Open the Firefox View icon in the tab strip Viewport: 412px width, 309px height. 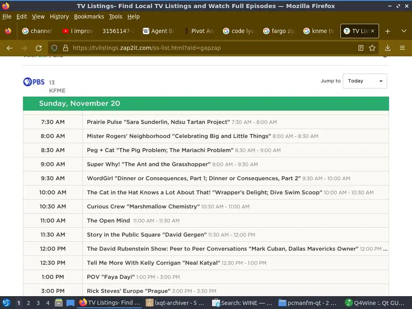coord(8,31)
